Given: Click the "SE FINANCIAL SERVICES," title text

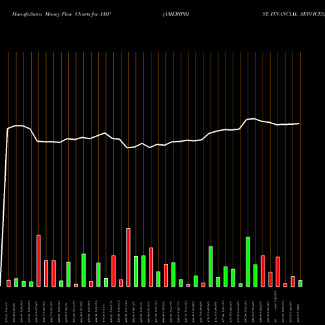Looking at the screenshot, I should pos(294,14).
